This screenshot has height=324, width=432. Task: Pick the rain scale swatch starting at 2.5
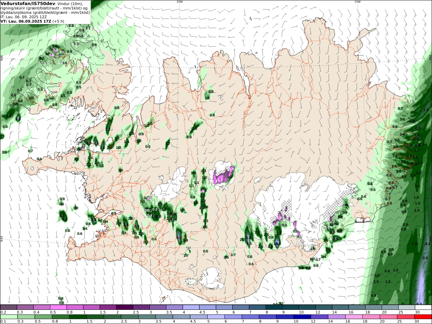tap(130, 317)
